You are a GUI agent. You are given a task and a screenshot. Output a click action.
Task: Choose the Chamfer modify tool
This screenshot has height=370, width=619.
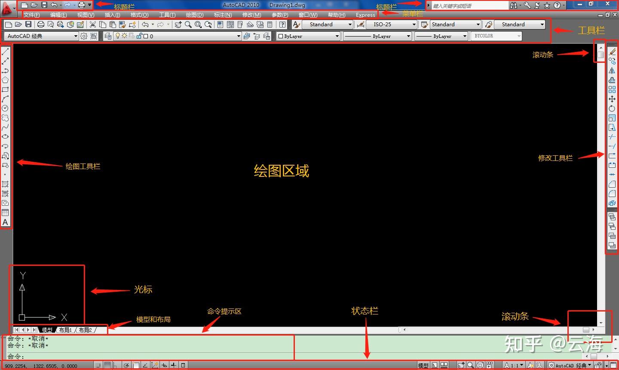[x=612, y=184]
